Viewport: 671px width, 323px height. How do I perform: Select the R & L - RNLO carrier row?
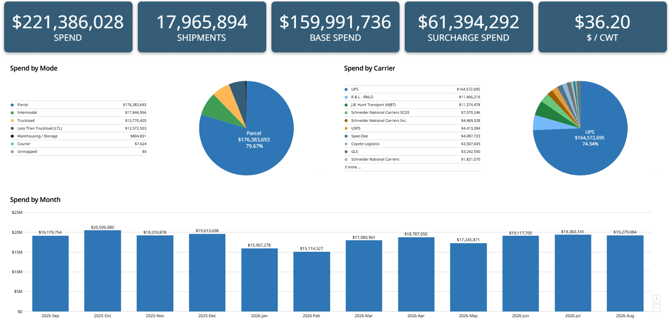point(412,97)
